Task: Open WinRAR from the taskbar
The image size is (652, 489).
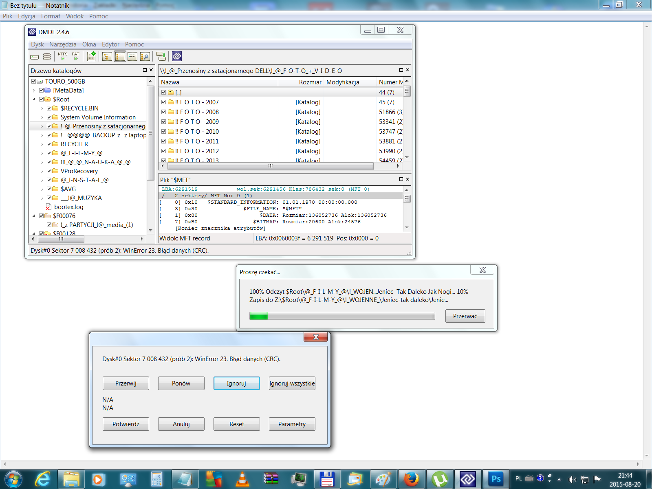Action: pyautogui.click(x=271, y=479)
